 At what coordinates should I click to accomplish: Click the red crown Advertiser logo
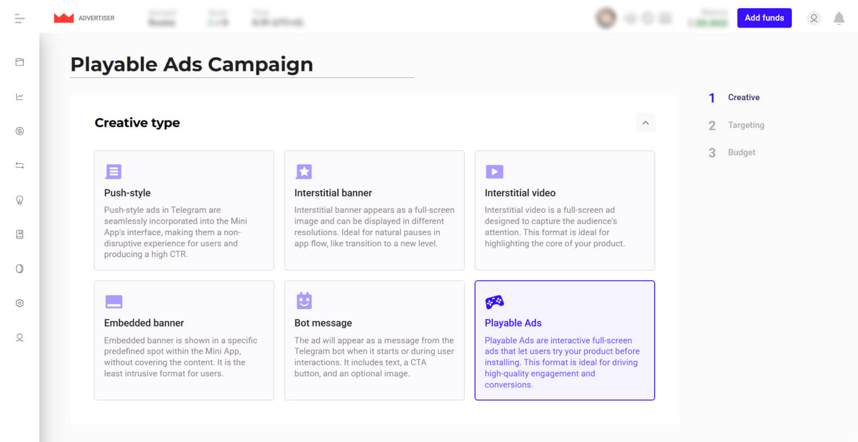tap(64, 18)
